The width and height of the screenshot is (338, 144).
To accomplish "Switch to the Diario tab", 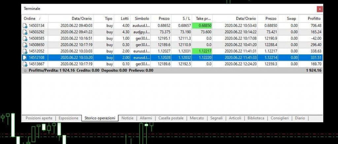I will pyautogui.click(x=300, y=118).
